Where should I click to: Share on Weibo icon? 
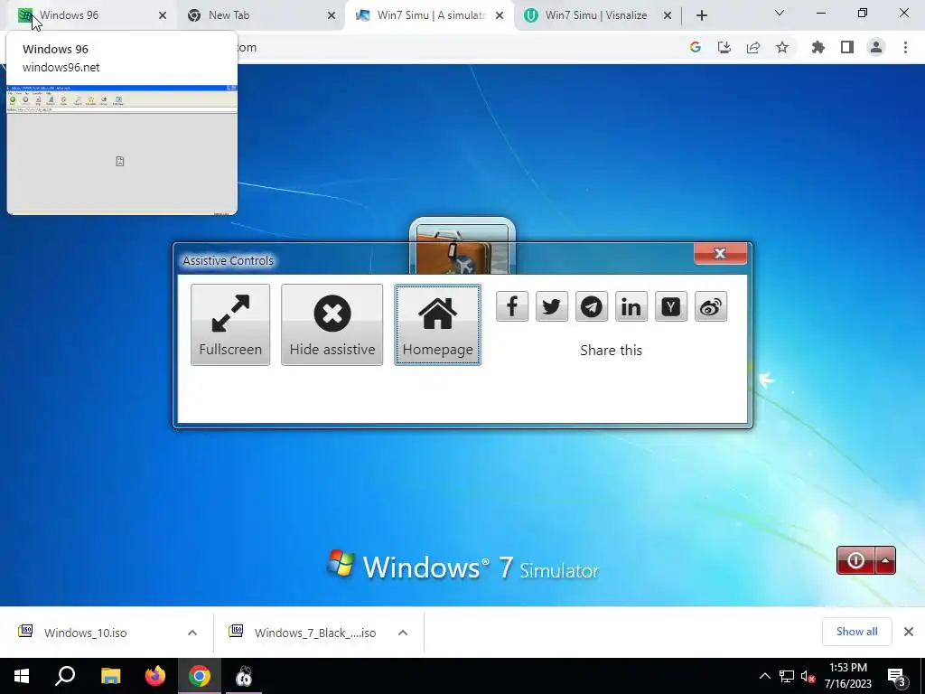[x=711, y=306]
